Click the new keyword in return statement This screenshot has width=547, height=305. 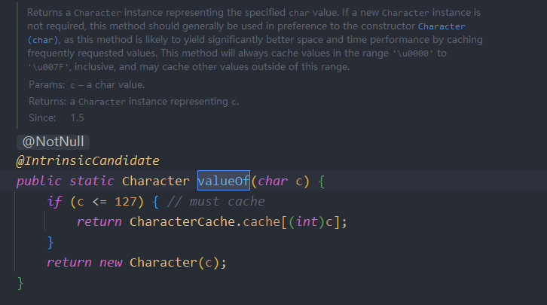[x=111, y=263]
